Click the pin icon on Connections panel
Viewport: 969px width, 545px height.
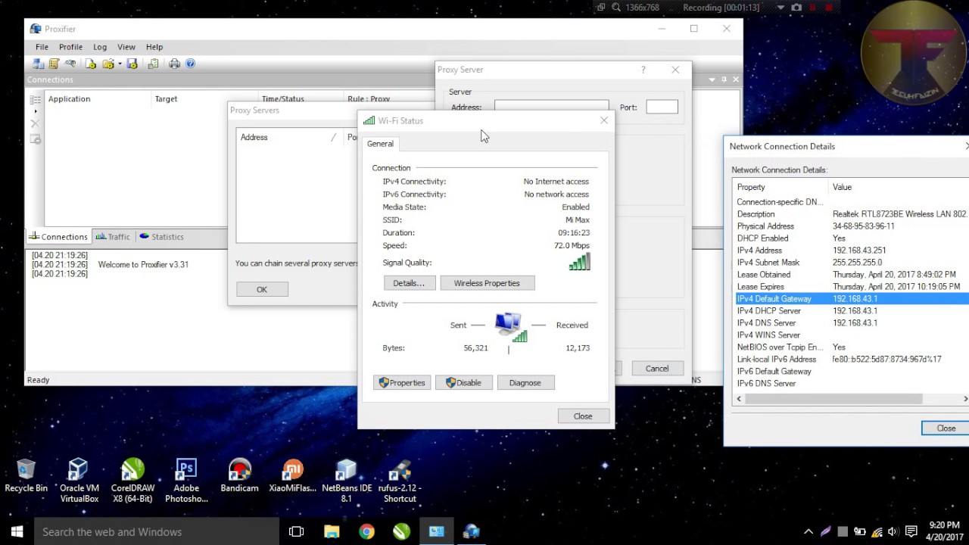[x=724, y=79]
